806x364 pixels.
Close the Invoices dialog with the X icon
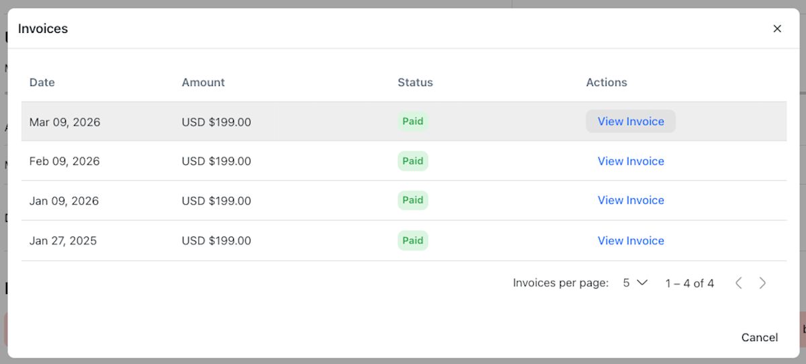point(777,29)
